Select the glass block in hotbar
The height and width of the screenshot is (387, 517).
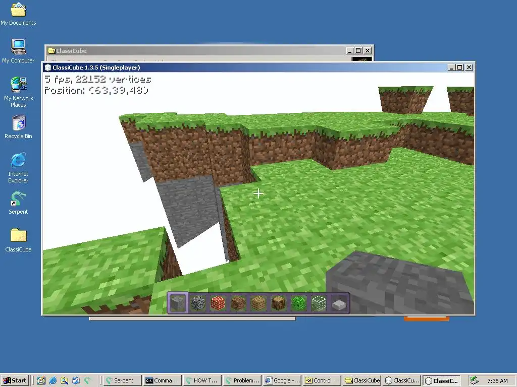[319, 303]
